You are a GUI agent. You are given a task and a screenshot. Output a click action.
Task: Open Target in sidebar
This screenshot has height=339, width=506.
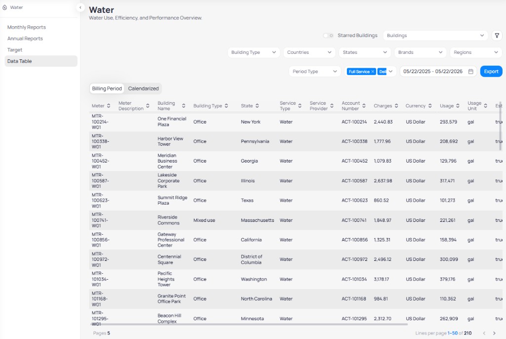(15, 50)
